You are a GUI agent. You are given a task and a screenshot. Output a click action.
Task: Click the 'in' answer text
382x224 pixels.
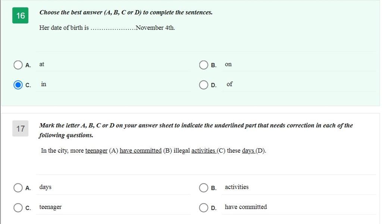coord(44,84)
